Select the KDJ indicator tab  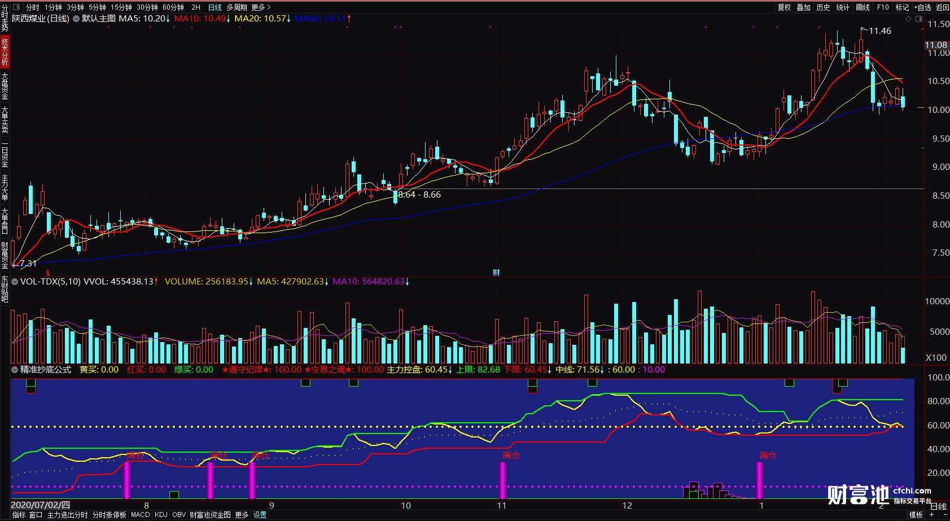click(161, 515)
